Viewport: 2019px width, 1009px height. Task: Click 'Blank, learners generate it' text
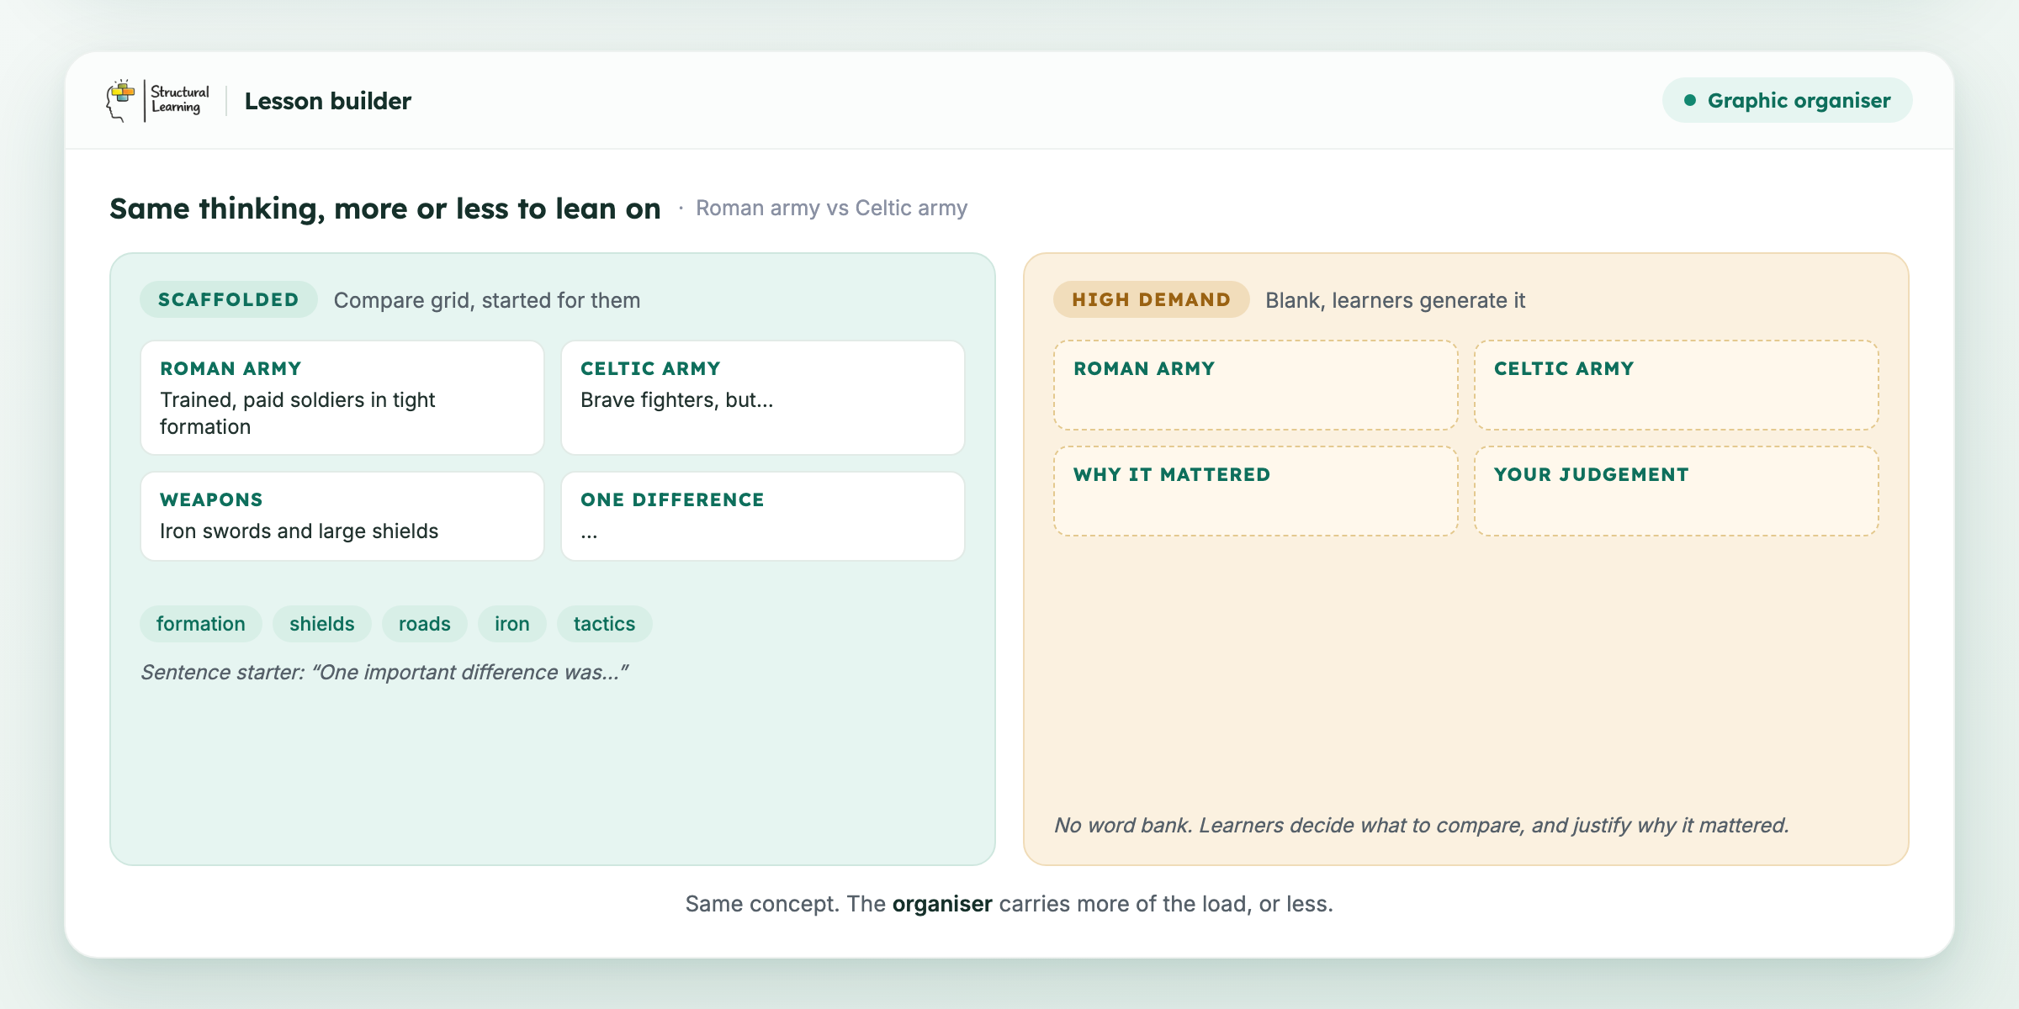click(1396, 300)
